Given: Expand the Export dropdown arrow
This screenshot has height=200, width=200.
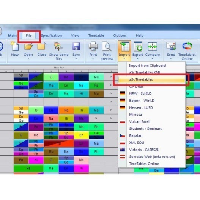Looking at the screenshot, I should (x=138, y=59).
